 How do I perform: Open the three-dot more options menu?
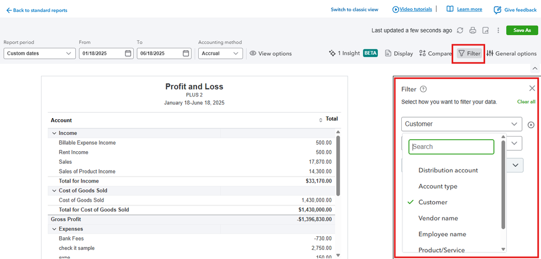[498, 30]
